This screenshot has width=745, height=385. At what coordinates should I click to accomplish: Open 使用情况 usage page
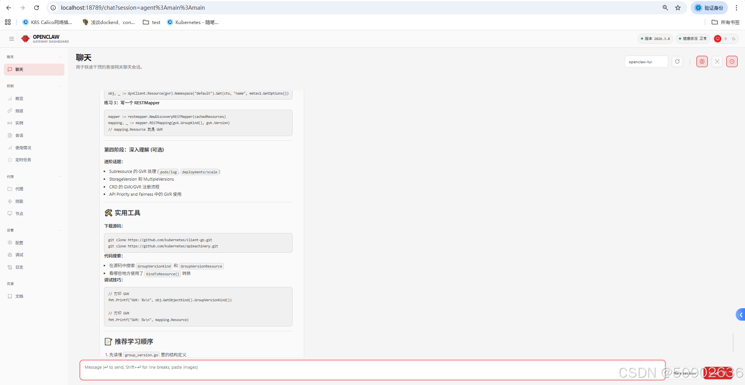point(34,148)
